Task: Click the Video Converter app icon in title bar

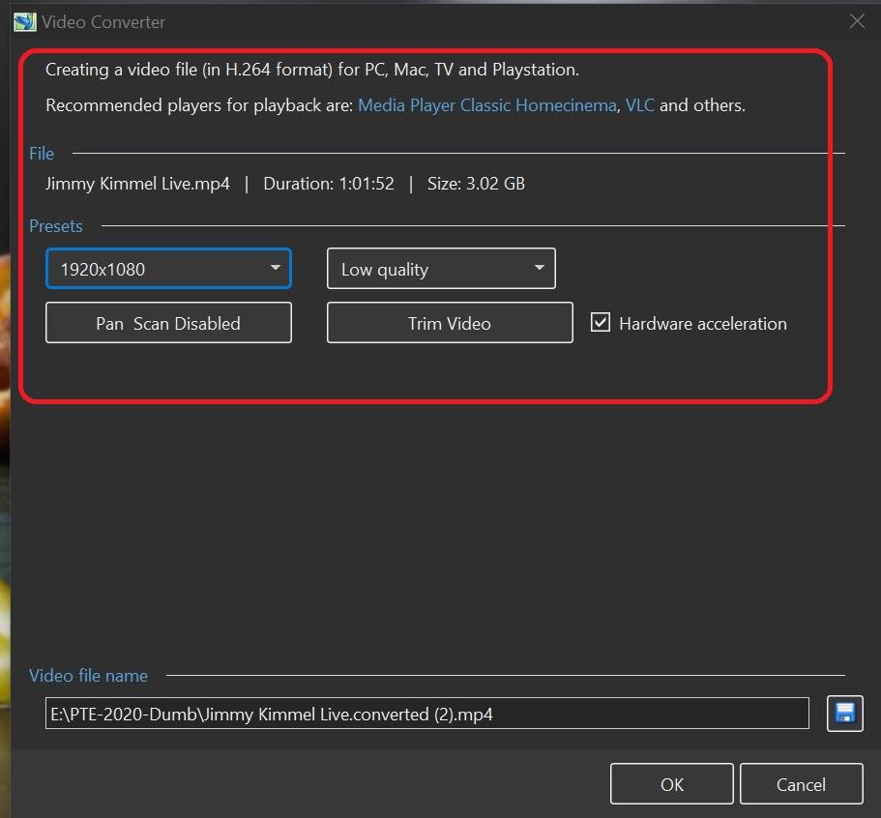Action: pos(24,21)
